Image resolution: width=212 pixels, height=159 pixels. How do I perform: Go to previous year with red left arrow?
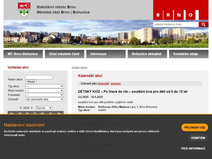pos(21,108)
